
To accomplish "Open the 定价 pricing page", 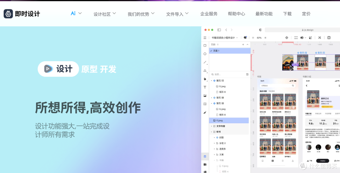I will (306, 14).
